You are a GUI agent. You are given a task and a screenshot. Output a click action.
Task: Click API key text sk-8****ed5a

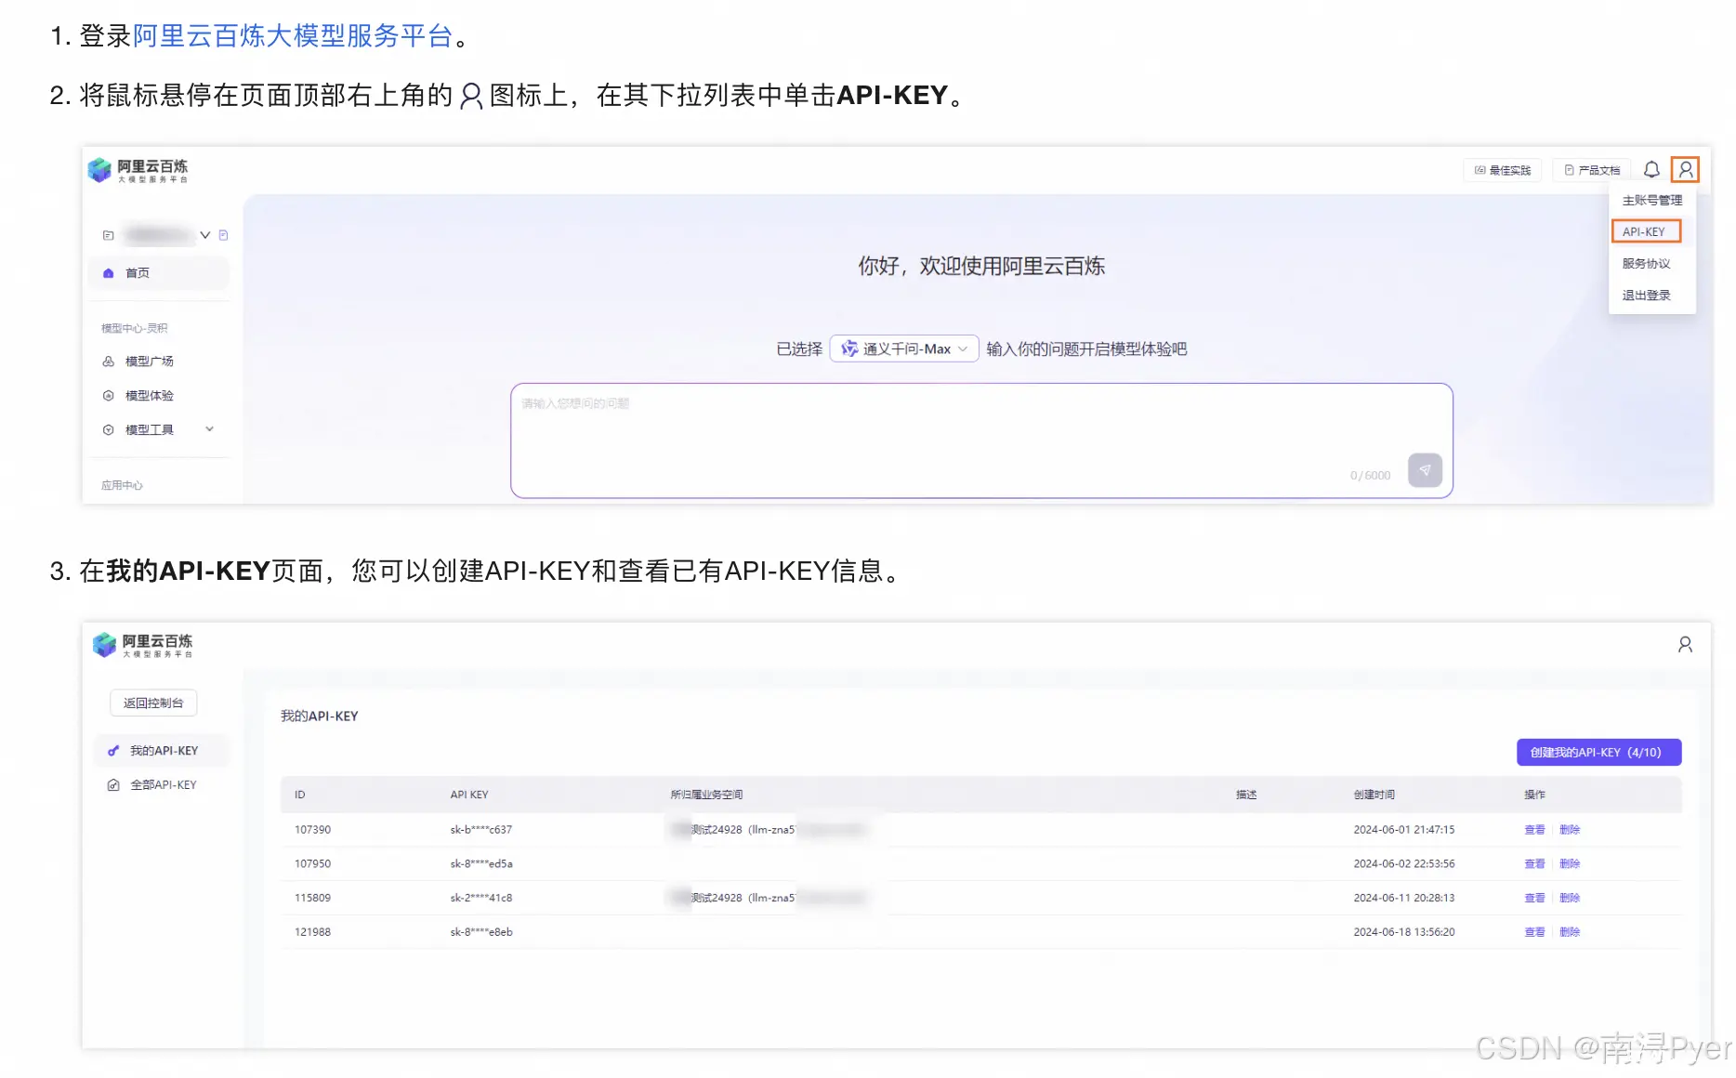click(480, 863)
